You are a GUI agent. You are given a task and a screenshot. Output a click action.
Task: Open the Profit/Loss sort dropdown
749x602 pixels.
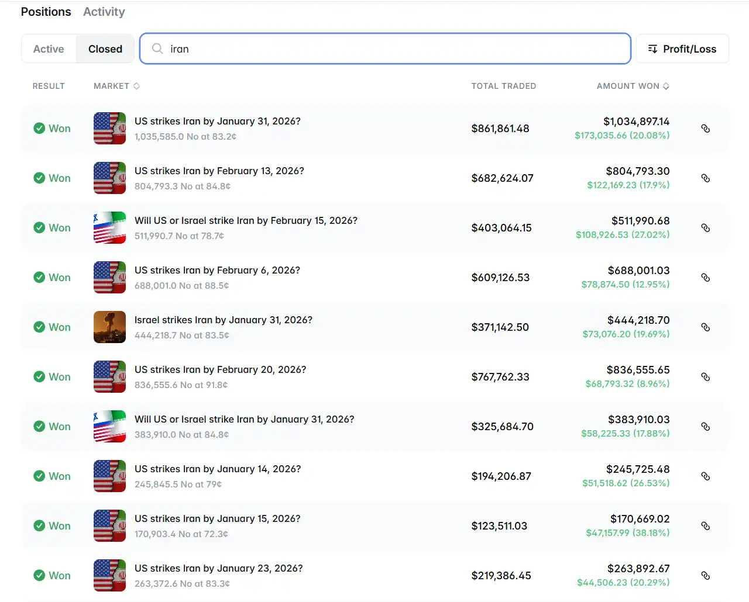click(682, 49)
